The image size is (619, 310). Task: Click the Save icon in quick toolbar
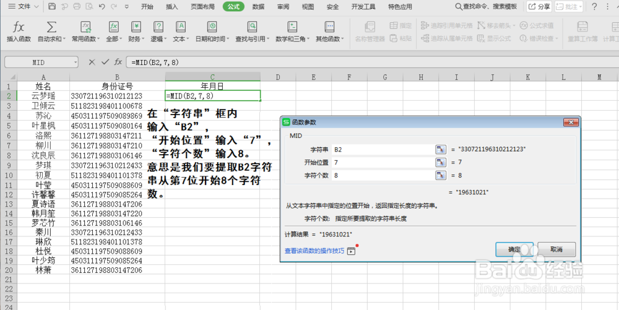point(52,6)
